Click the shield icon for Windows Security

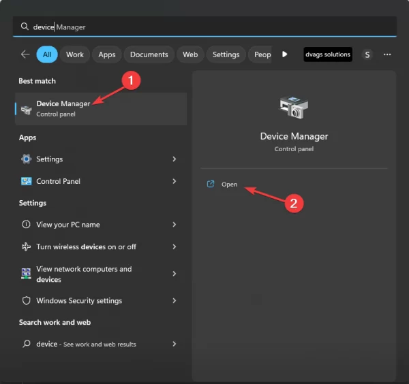pos(27,301)
